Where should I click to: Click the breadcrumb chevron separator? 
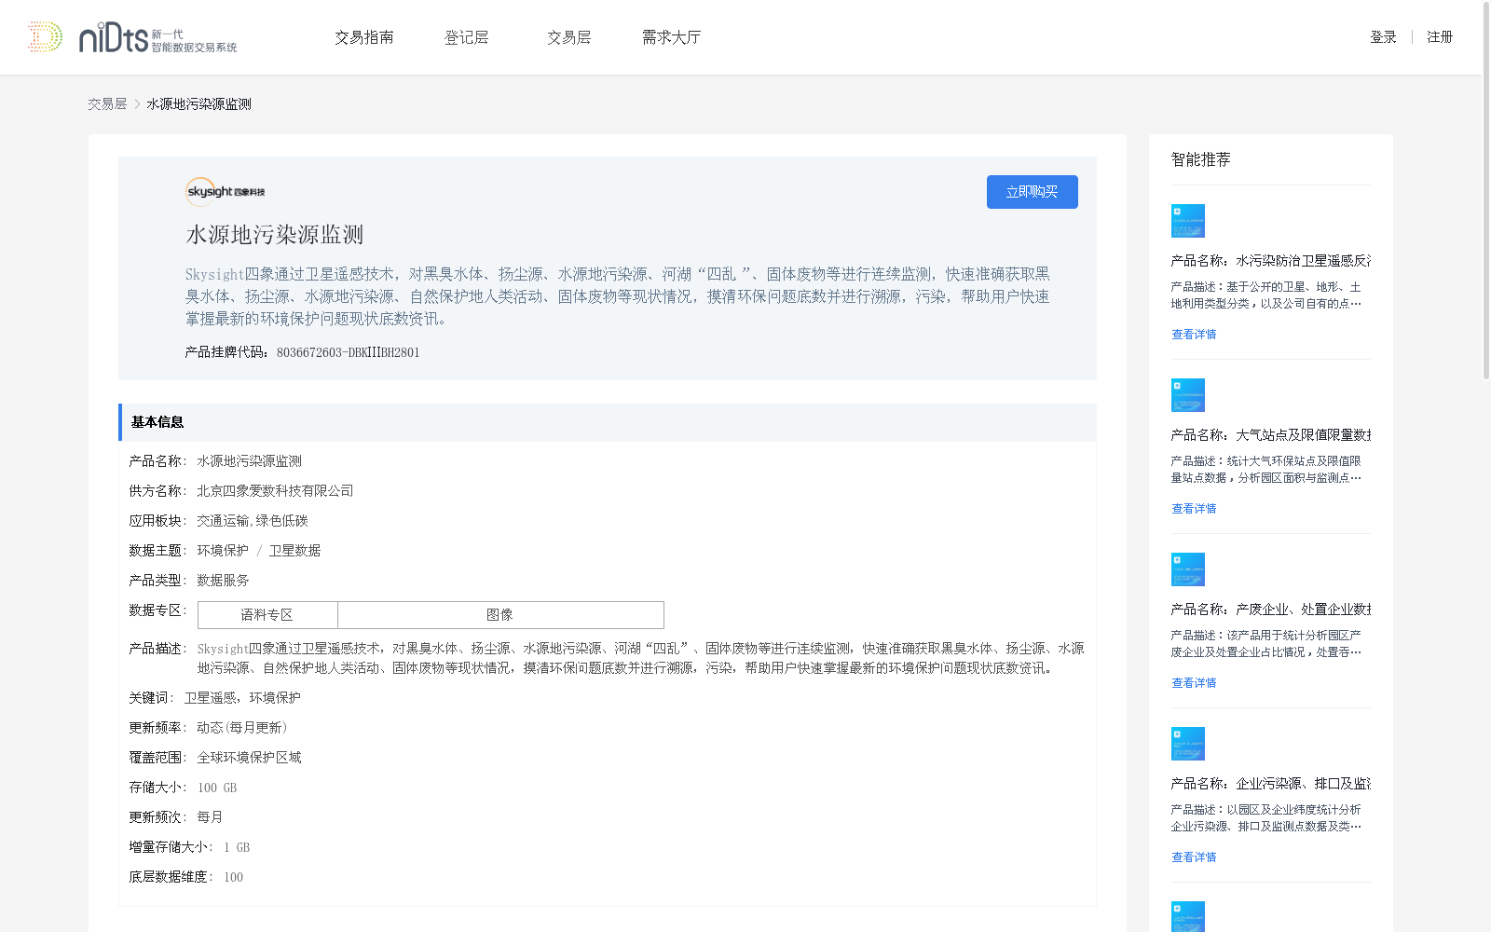(x=137, y=104)
